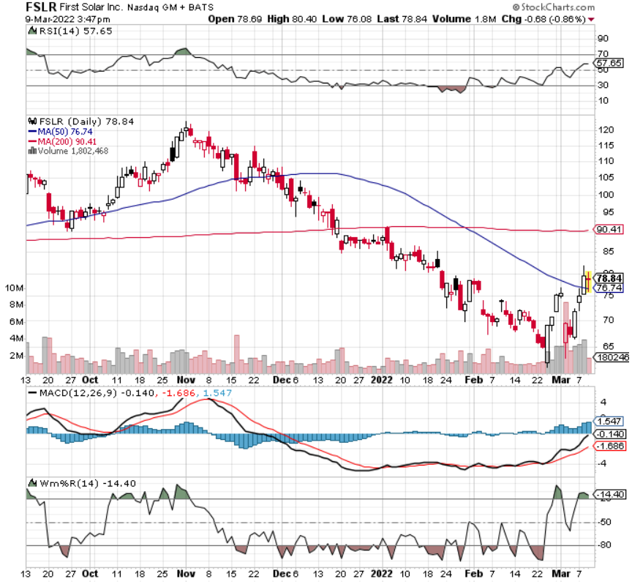Click the 78.84 last price label

click(610, 279)
